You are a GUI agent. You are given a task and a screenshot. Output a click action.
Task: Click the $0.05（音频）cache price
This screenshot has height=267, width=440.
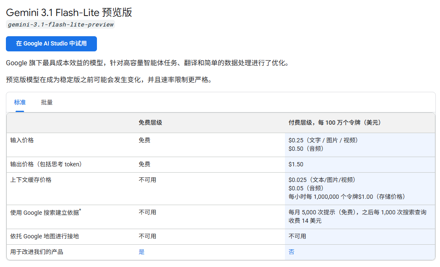(x=306, y=189)
